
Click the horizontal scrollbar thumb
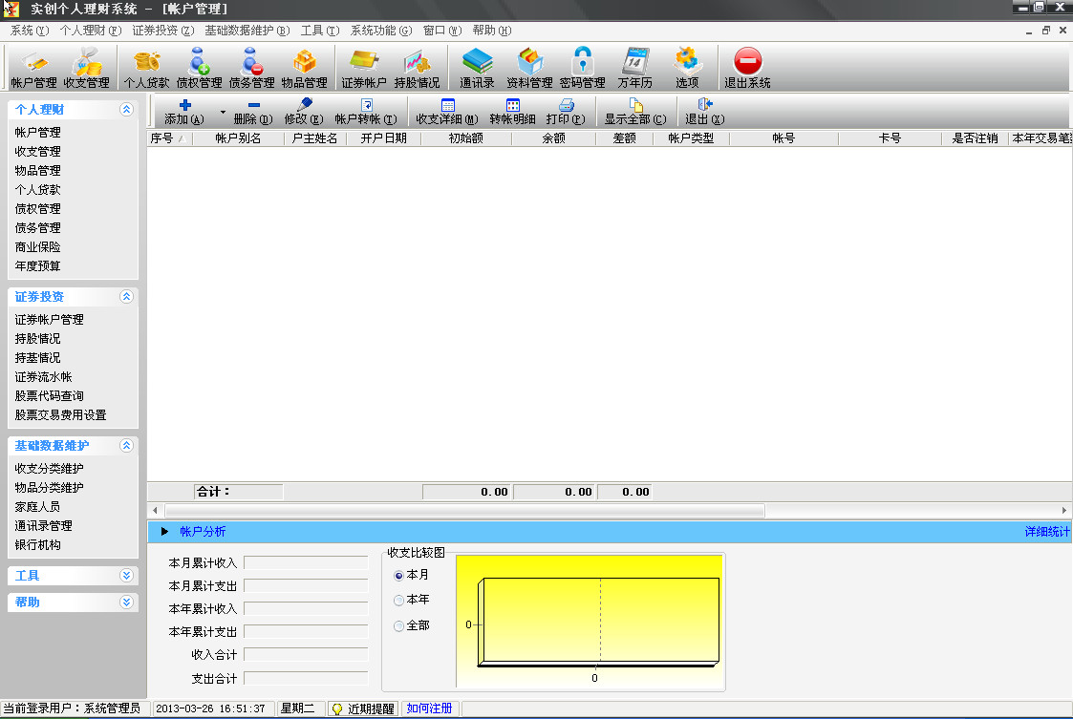point(464,510)
